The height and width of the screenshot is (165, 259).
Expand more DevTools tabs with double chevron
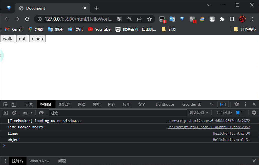(x=211, y=104)
